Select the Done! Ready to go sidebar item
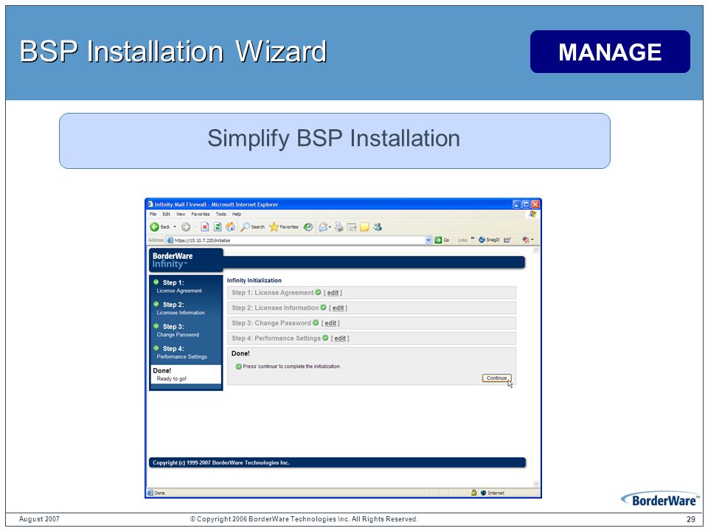The height and width of the screenshot is (531, 708). [186, 375]
